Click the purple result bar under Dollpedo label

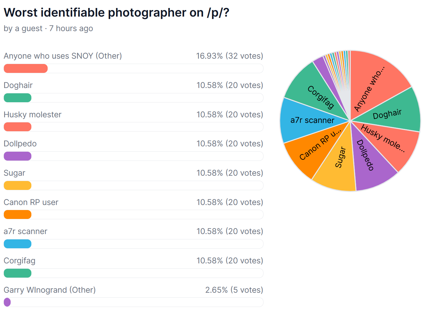(x=17, y=156)
